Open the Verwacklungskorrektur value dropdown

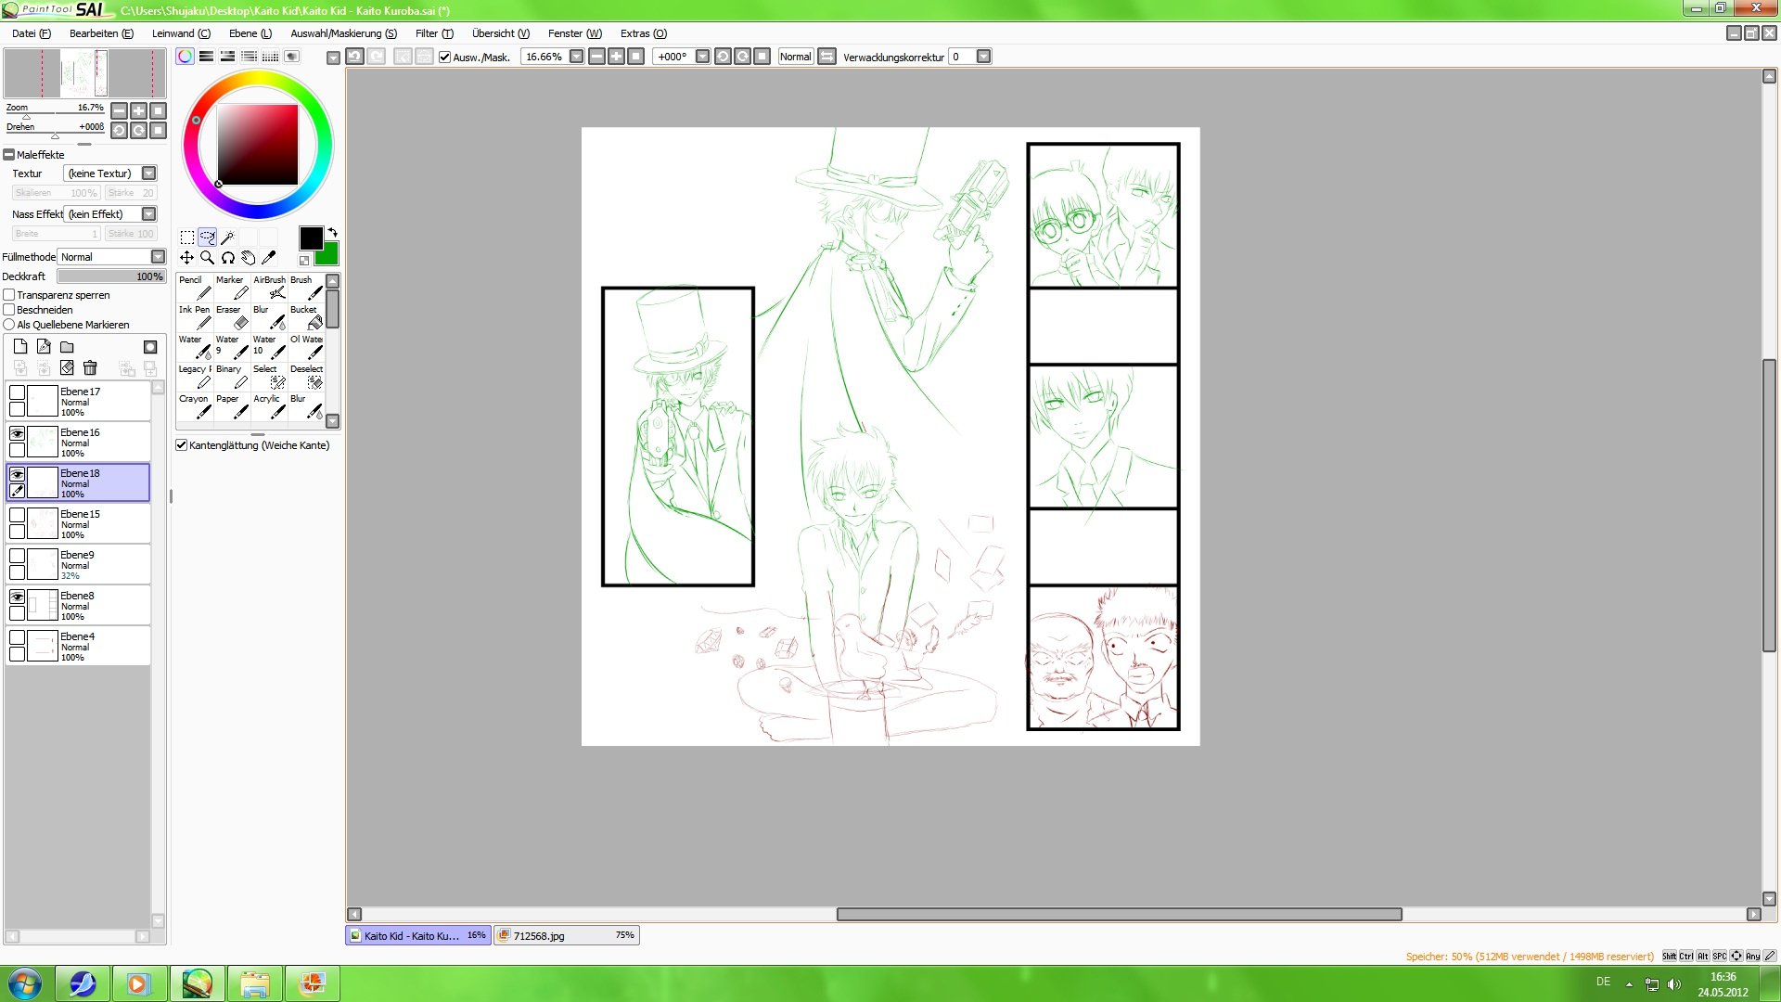click(984, 57)
